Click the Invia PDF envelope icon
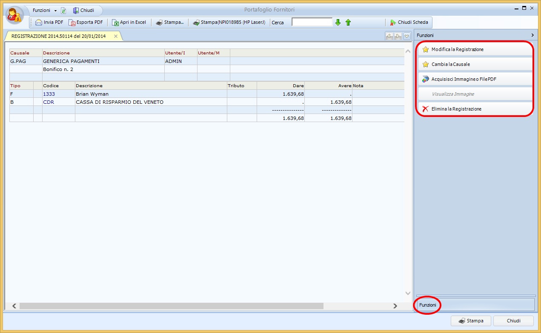The height and width of the screenshot is (333, 541). 39,23
